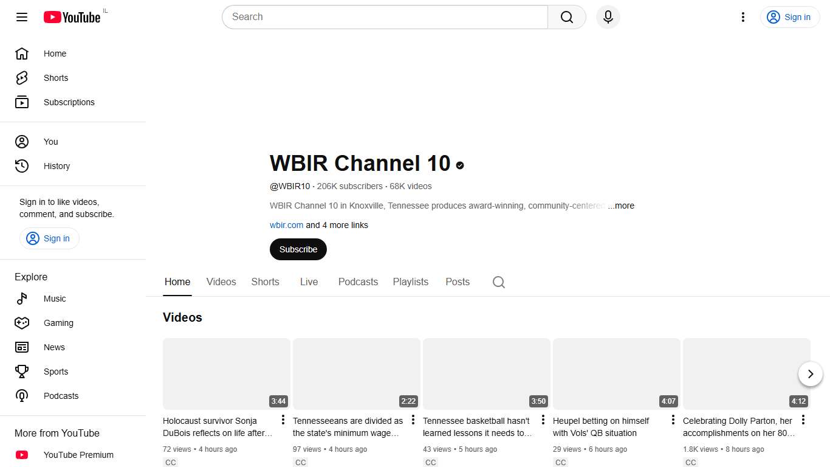The width and height of the screenshot is (830, 467).
Task: Select Shorts in the sidebar
Action: click(x=55, y=78)
